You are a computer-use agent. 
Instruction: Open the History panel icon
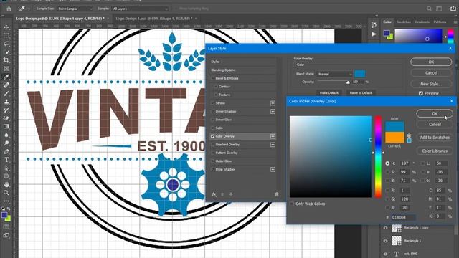374,25
